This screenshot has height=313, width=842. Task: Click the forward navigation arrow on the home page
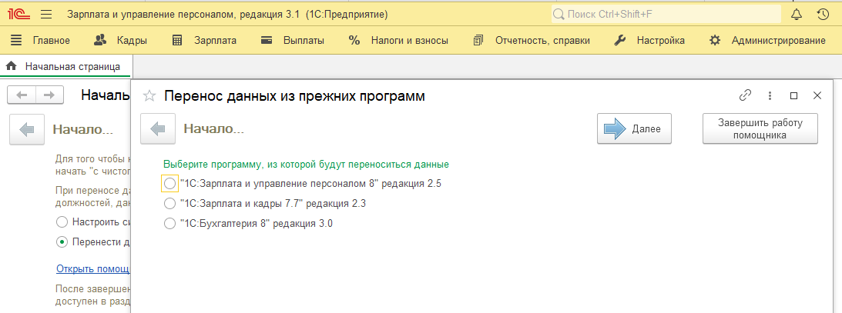pos(49,95)
